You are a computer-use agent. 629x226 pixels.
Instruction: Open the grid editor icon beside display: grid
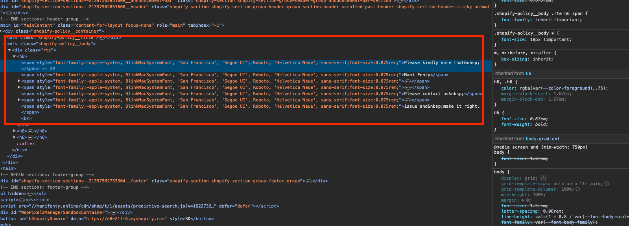[543, 178]
